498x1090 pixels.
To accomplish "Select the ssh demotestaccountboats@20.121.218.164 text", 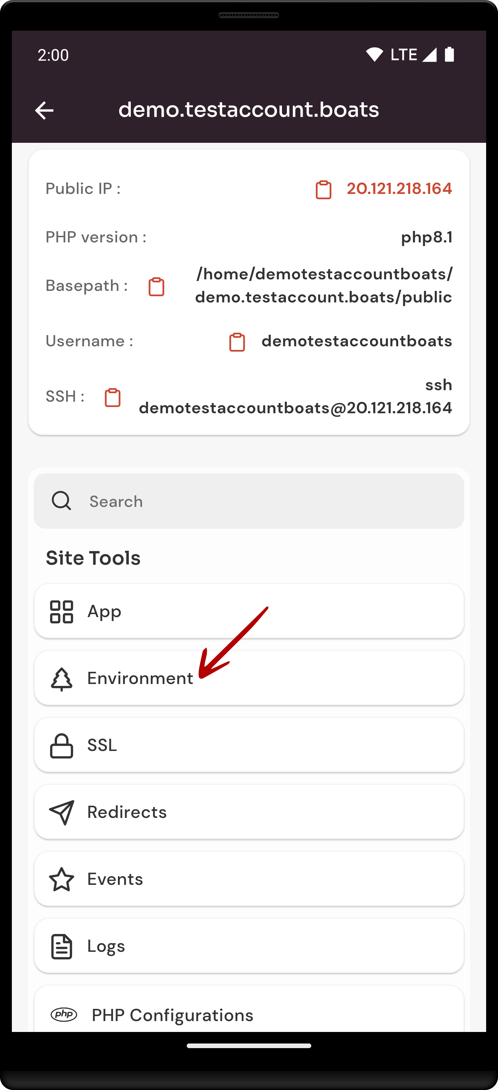I will [x=295, y=396].
